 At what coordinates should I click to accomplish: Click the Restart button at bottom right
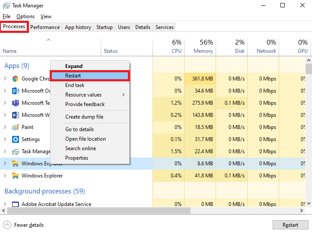coord(290,225)
